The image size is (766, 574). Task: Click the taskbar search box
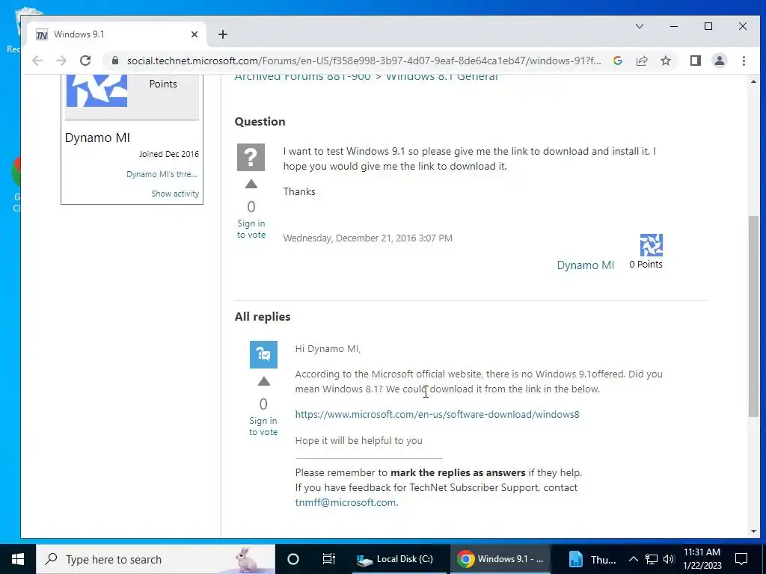point(156,559)
